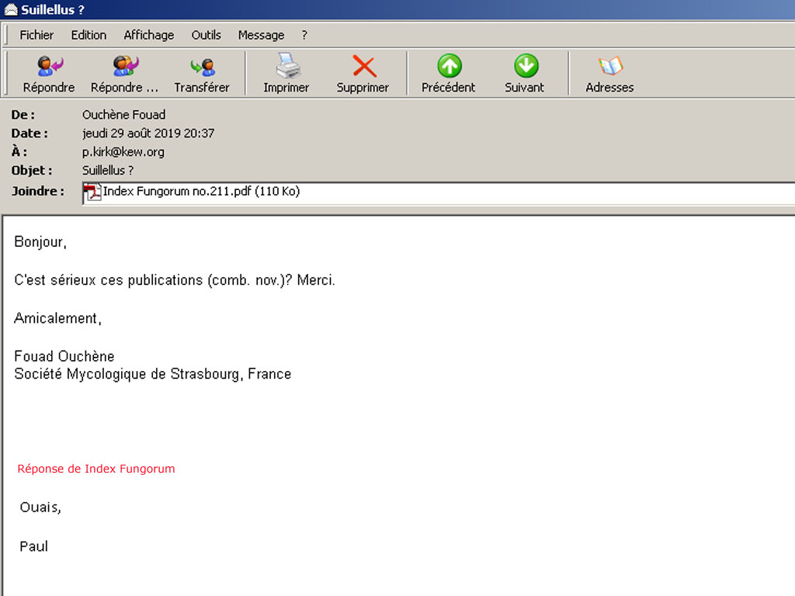The image size is (795, 596).
Task: Open the Message menu
Action: pyautogui.click(x=261, y=35)
